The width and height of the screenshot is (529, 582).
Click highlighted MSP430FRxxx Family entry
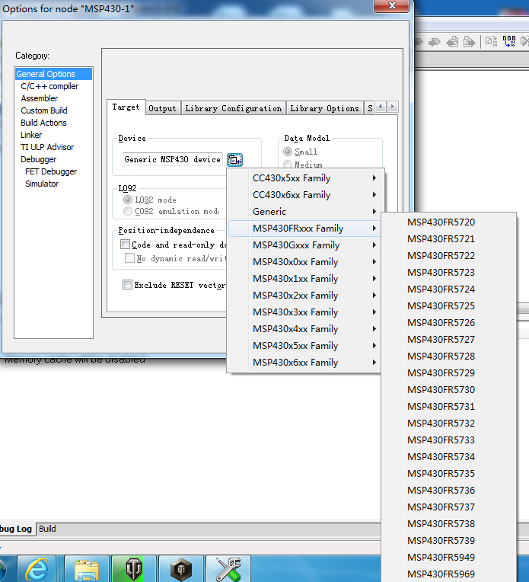click(304, 229)
